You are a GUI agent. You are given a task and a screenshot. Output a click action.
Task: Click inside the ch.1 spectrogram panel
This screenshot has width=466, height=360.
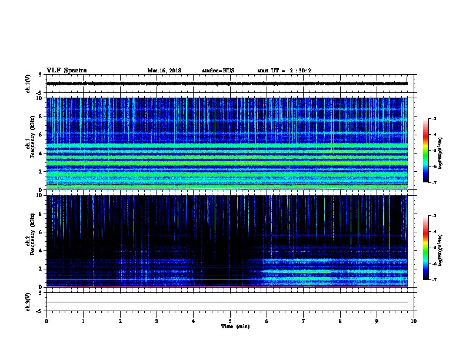[x=227, y=144]
